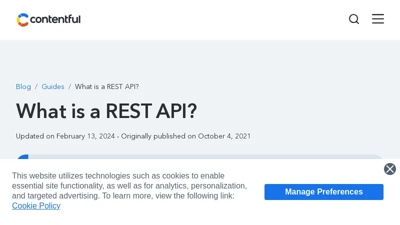Click the Contentful multicolor C logo
Viewport: 400px width, 225px height.
click(x=22, y=19)
